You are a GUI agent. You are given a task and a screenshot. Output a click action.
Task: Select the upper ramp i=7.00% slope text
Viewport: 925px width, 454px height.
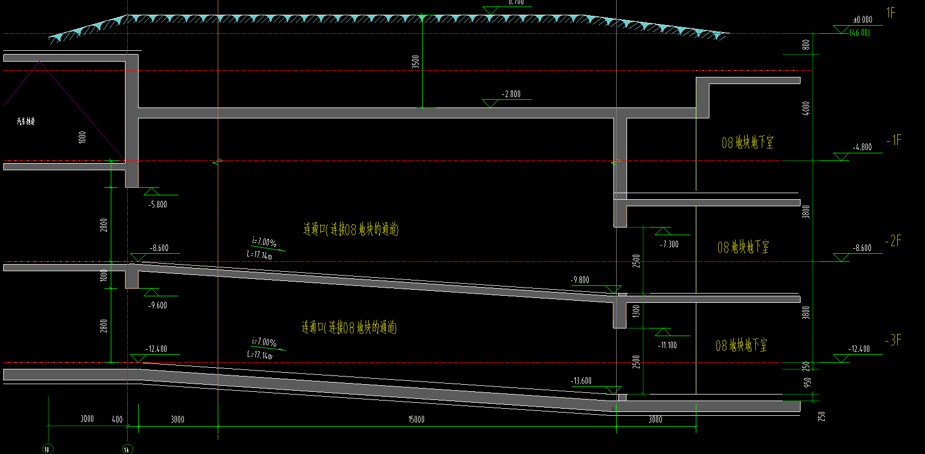click(264, 242)
